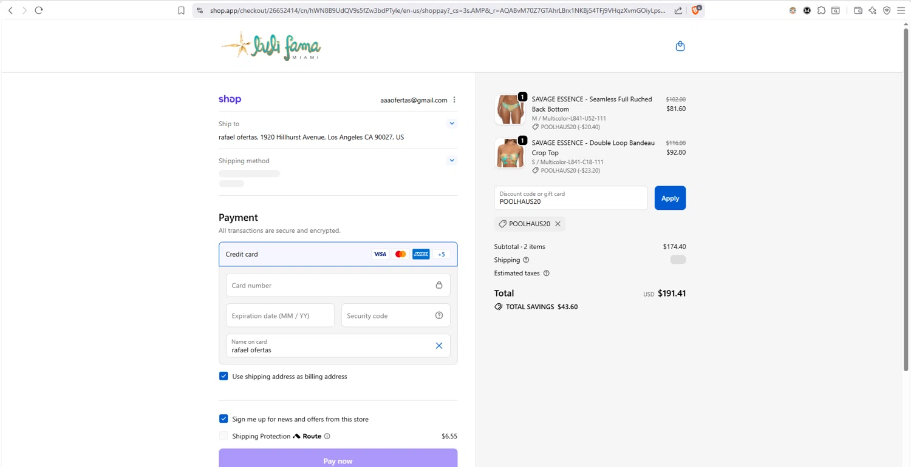
Task: Remove the POOLHAUS20 discount tag
Action: pos(558,224)
